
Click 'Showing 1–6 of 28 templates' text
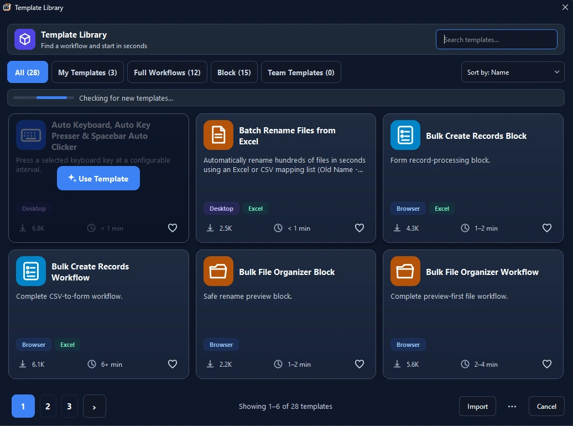coord(285,406)
